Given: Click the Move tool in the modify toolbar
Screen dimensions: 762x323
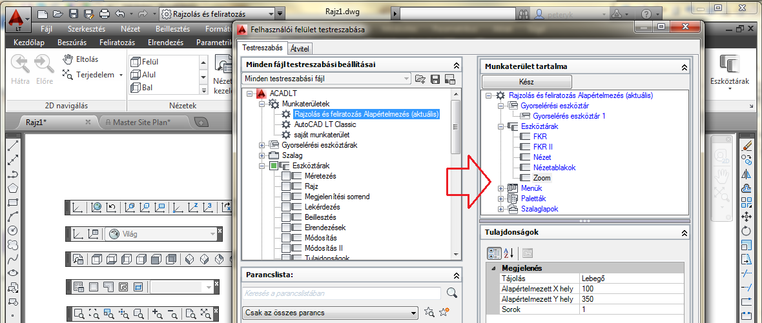Looking at the screenshot, I should coord(747,217).
